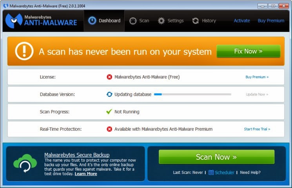
Task: Click the 'License:' label
Action: click(x=48, y=77)
